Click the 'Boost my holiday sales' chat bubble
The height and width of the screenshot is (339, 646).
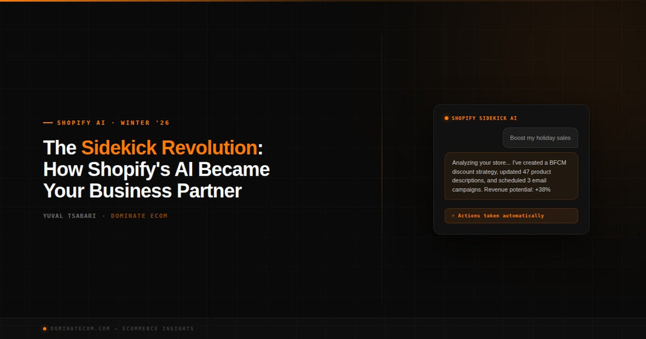click(540, 138)
